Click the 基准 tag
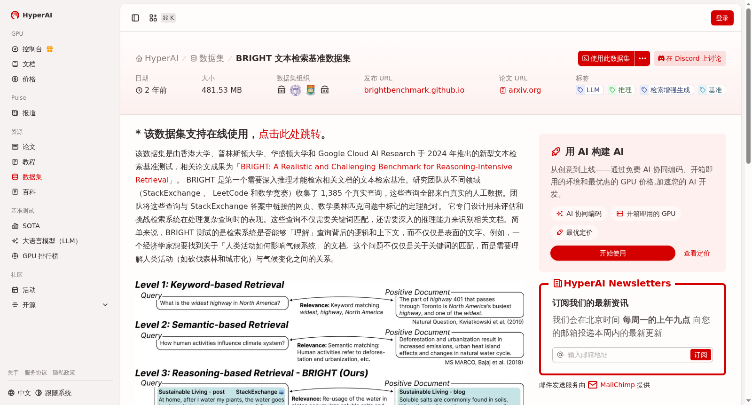This screenshot has height=405, width=752. click(712, 90)
